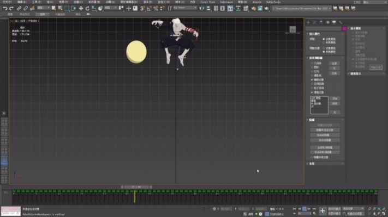
Task: Uncheck the 骨骼对象 hide category checkbox
Action: [x=312, y=92]
